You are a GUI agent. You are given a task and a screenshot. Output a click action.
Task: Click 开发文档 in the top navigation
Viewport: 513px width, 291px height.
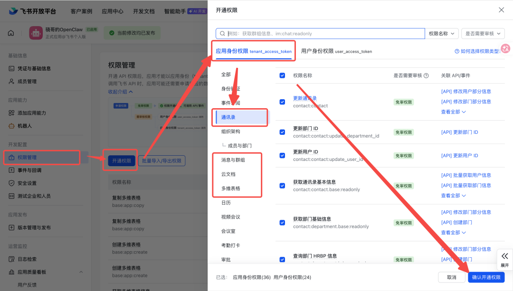coord(143,11)
